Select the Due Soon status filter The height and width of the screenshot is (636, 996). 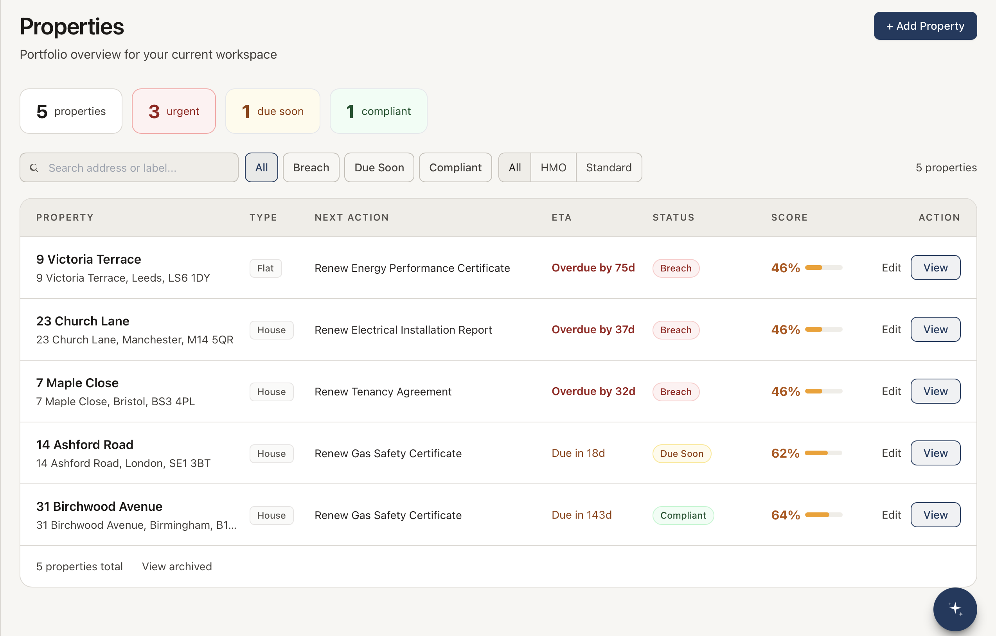pyautogui.click(x=379, y=167)
